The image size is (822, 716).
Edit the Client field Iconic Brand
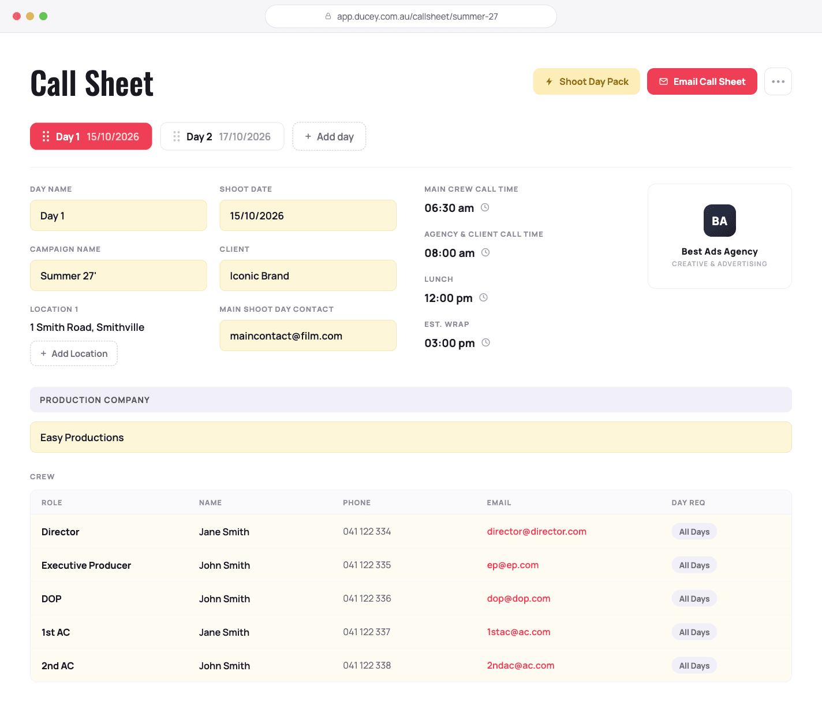(x=308, y=275)
